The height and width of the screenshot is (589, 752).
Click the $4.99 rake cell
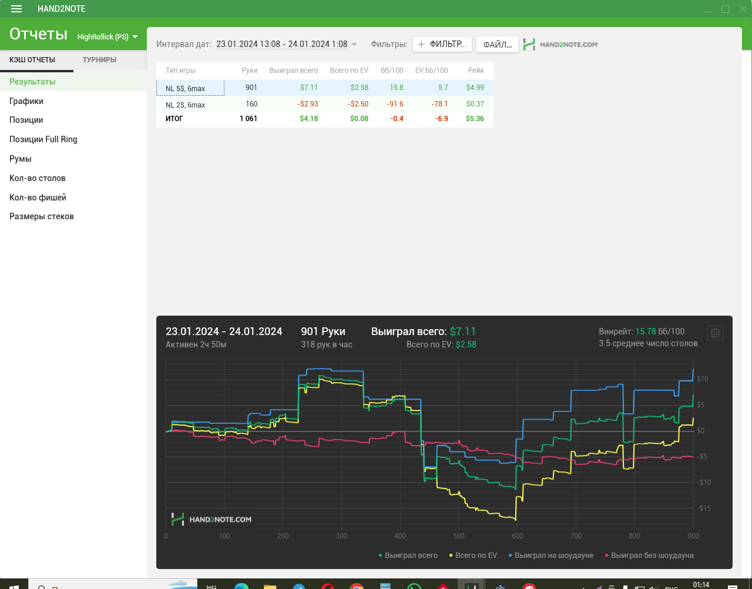pyautogui.click(x=475, y=88)
